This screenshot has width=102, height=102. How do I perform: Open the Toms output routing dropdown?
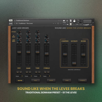[37, 76]
